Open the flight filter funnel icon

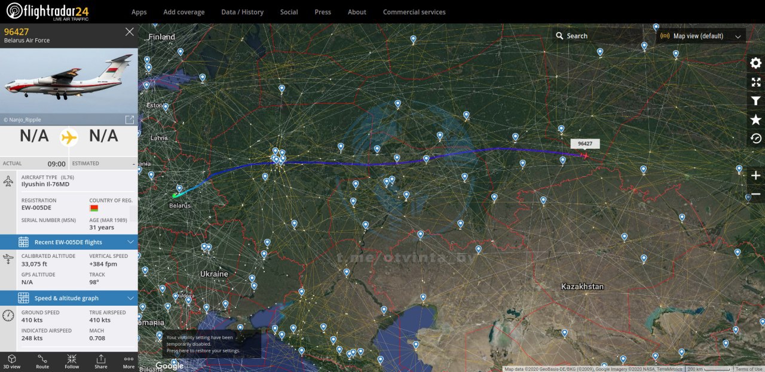coord(755,101)
